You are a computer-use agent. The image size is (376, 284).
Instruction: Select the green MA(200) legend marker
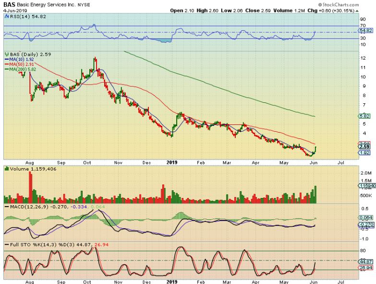click(6, 69)
